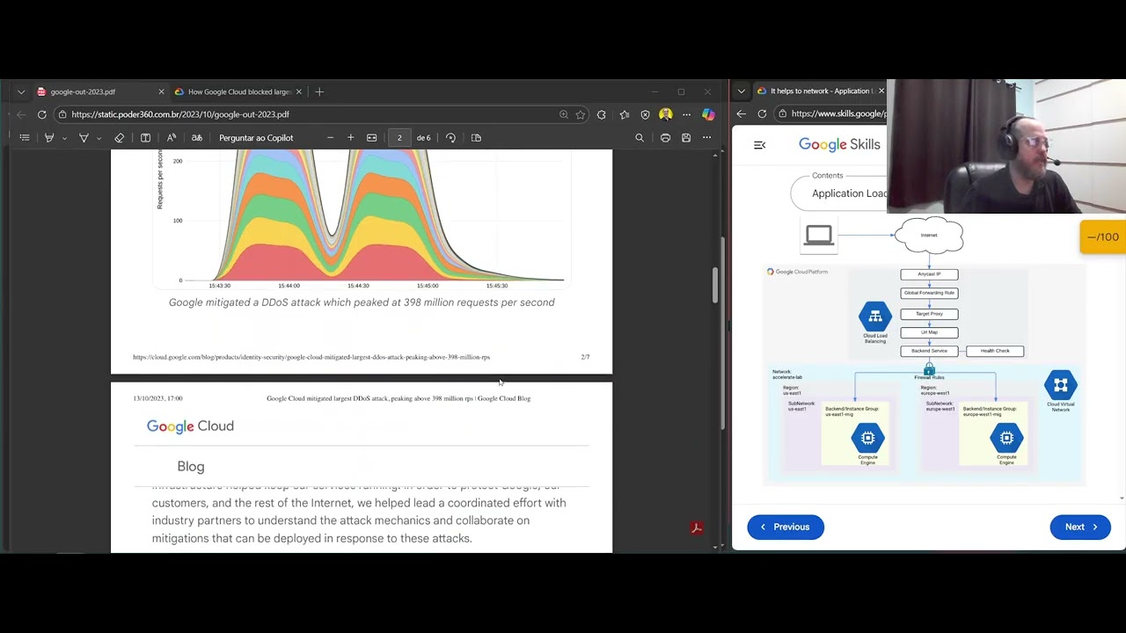The image size is (1126, 633).
Task: Open the browser profile avatar
Action: click(666, 114)
